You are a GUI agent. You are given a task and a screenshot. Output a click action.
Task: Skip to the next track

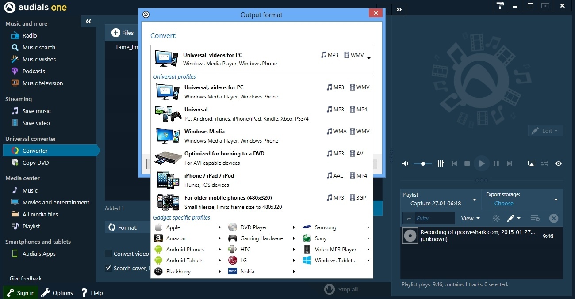(510, 163)
